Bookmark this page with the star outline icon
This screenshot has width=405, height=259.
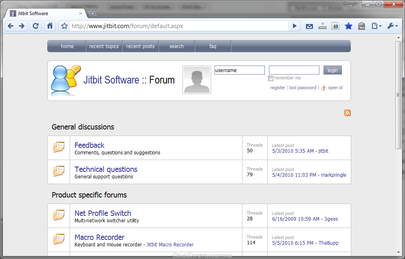coord(64,26)
